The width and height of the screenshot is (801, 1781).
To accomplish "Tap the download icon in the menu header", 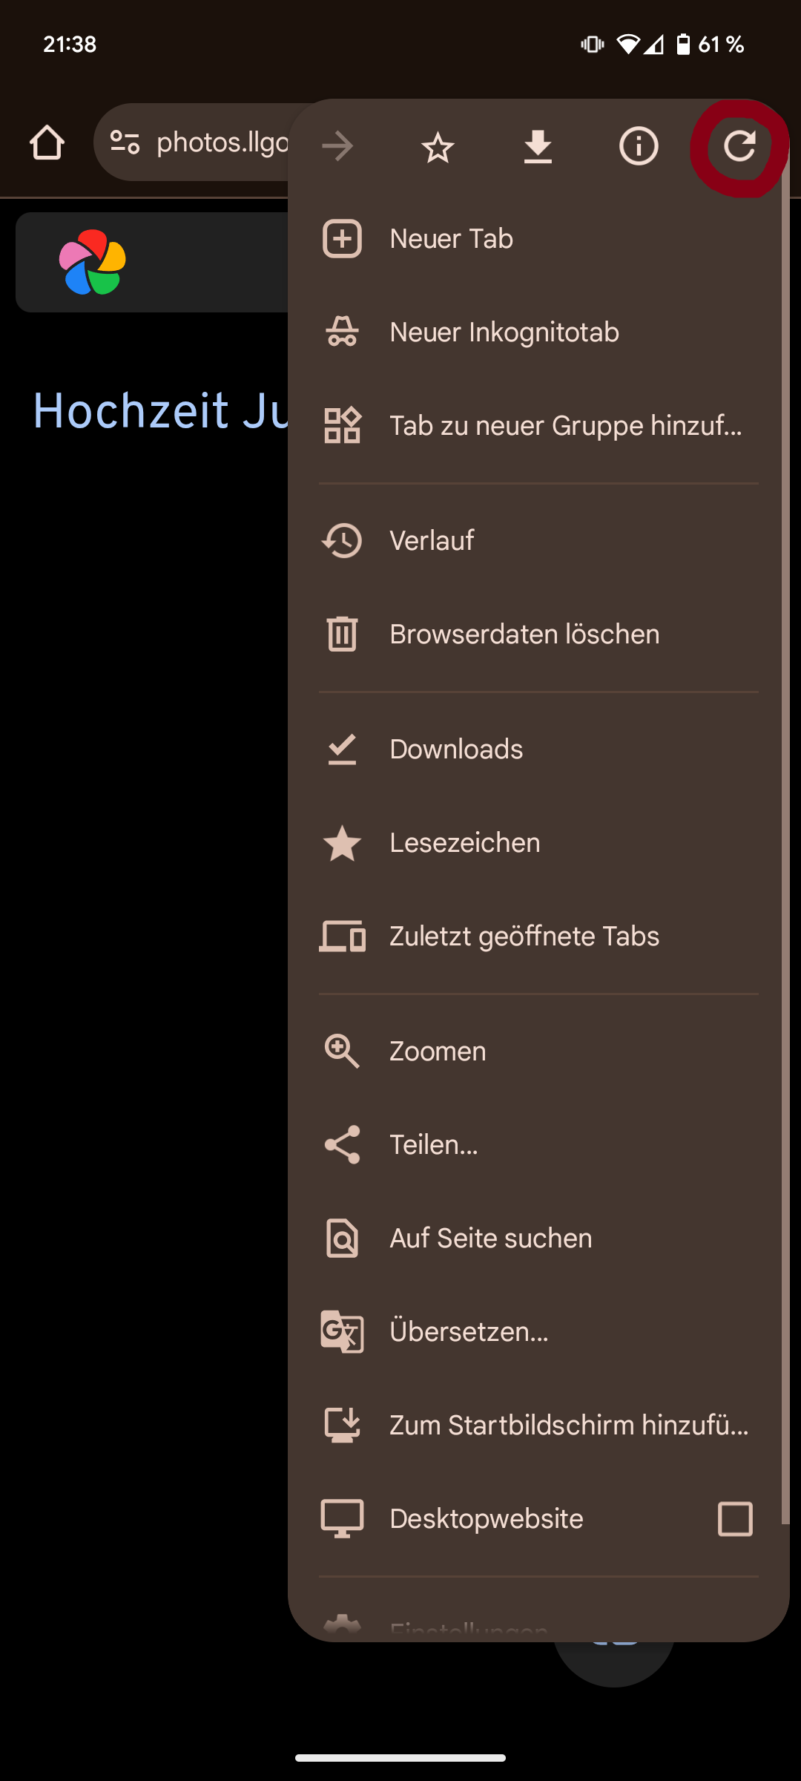I will 538,145.
